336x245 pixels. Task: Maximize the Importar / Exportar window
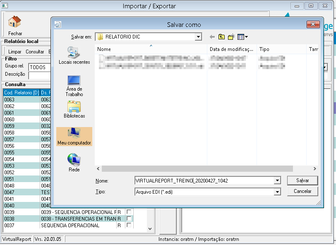(x=311, y=6)
